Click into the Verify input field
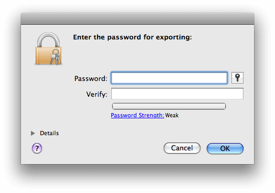 pos(177,94)
